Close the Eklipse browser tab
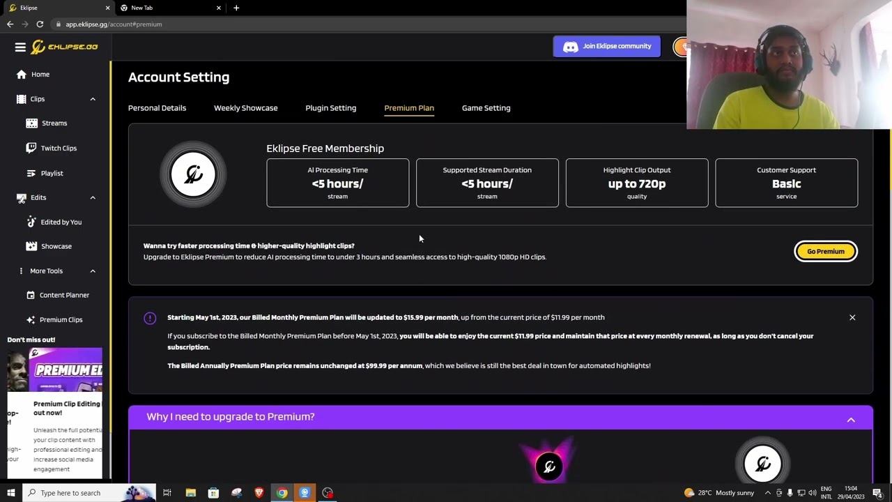Screen dimensions: 892x502 point(107,8)
